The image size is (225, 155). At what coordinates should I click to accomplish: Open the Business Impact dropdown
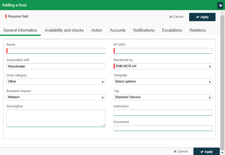tap(56, 97)
